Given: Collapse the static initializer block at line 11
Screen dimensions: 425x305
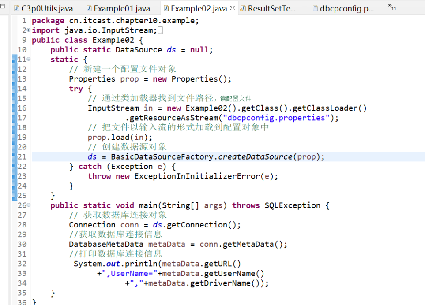Looking at the screenshot, I should click(28, 59).
